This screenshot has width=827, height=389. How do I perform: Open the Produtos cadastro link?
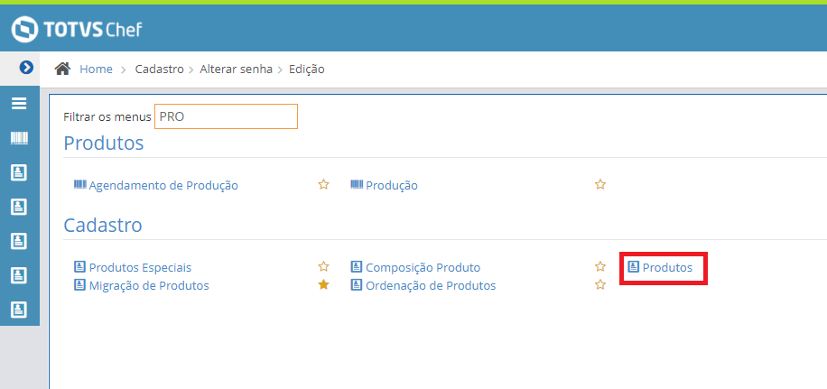pyautogui.click(x=667, y=268)
